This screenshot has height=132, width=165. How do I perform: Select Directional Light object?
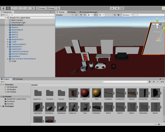(x=19, y=22)
